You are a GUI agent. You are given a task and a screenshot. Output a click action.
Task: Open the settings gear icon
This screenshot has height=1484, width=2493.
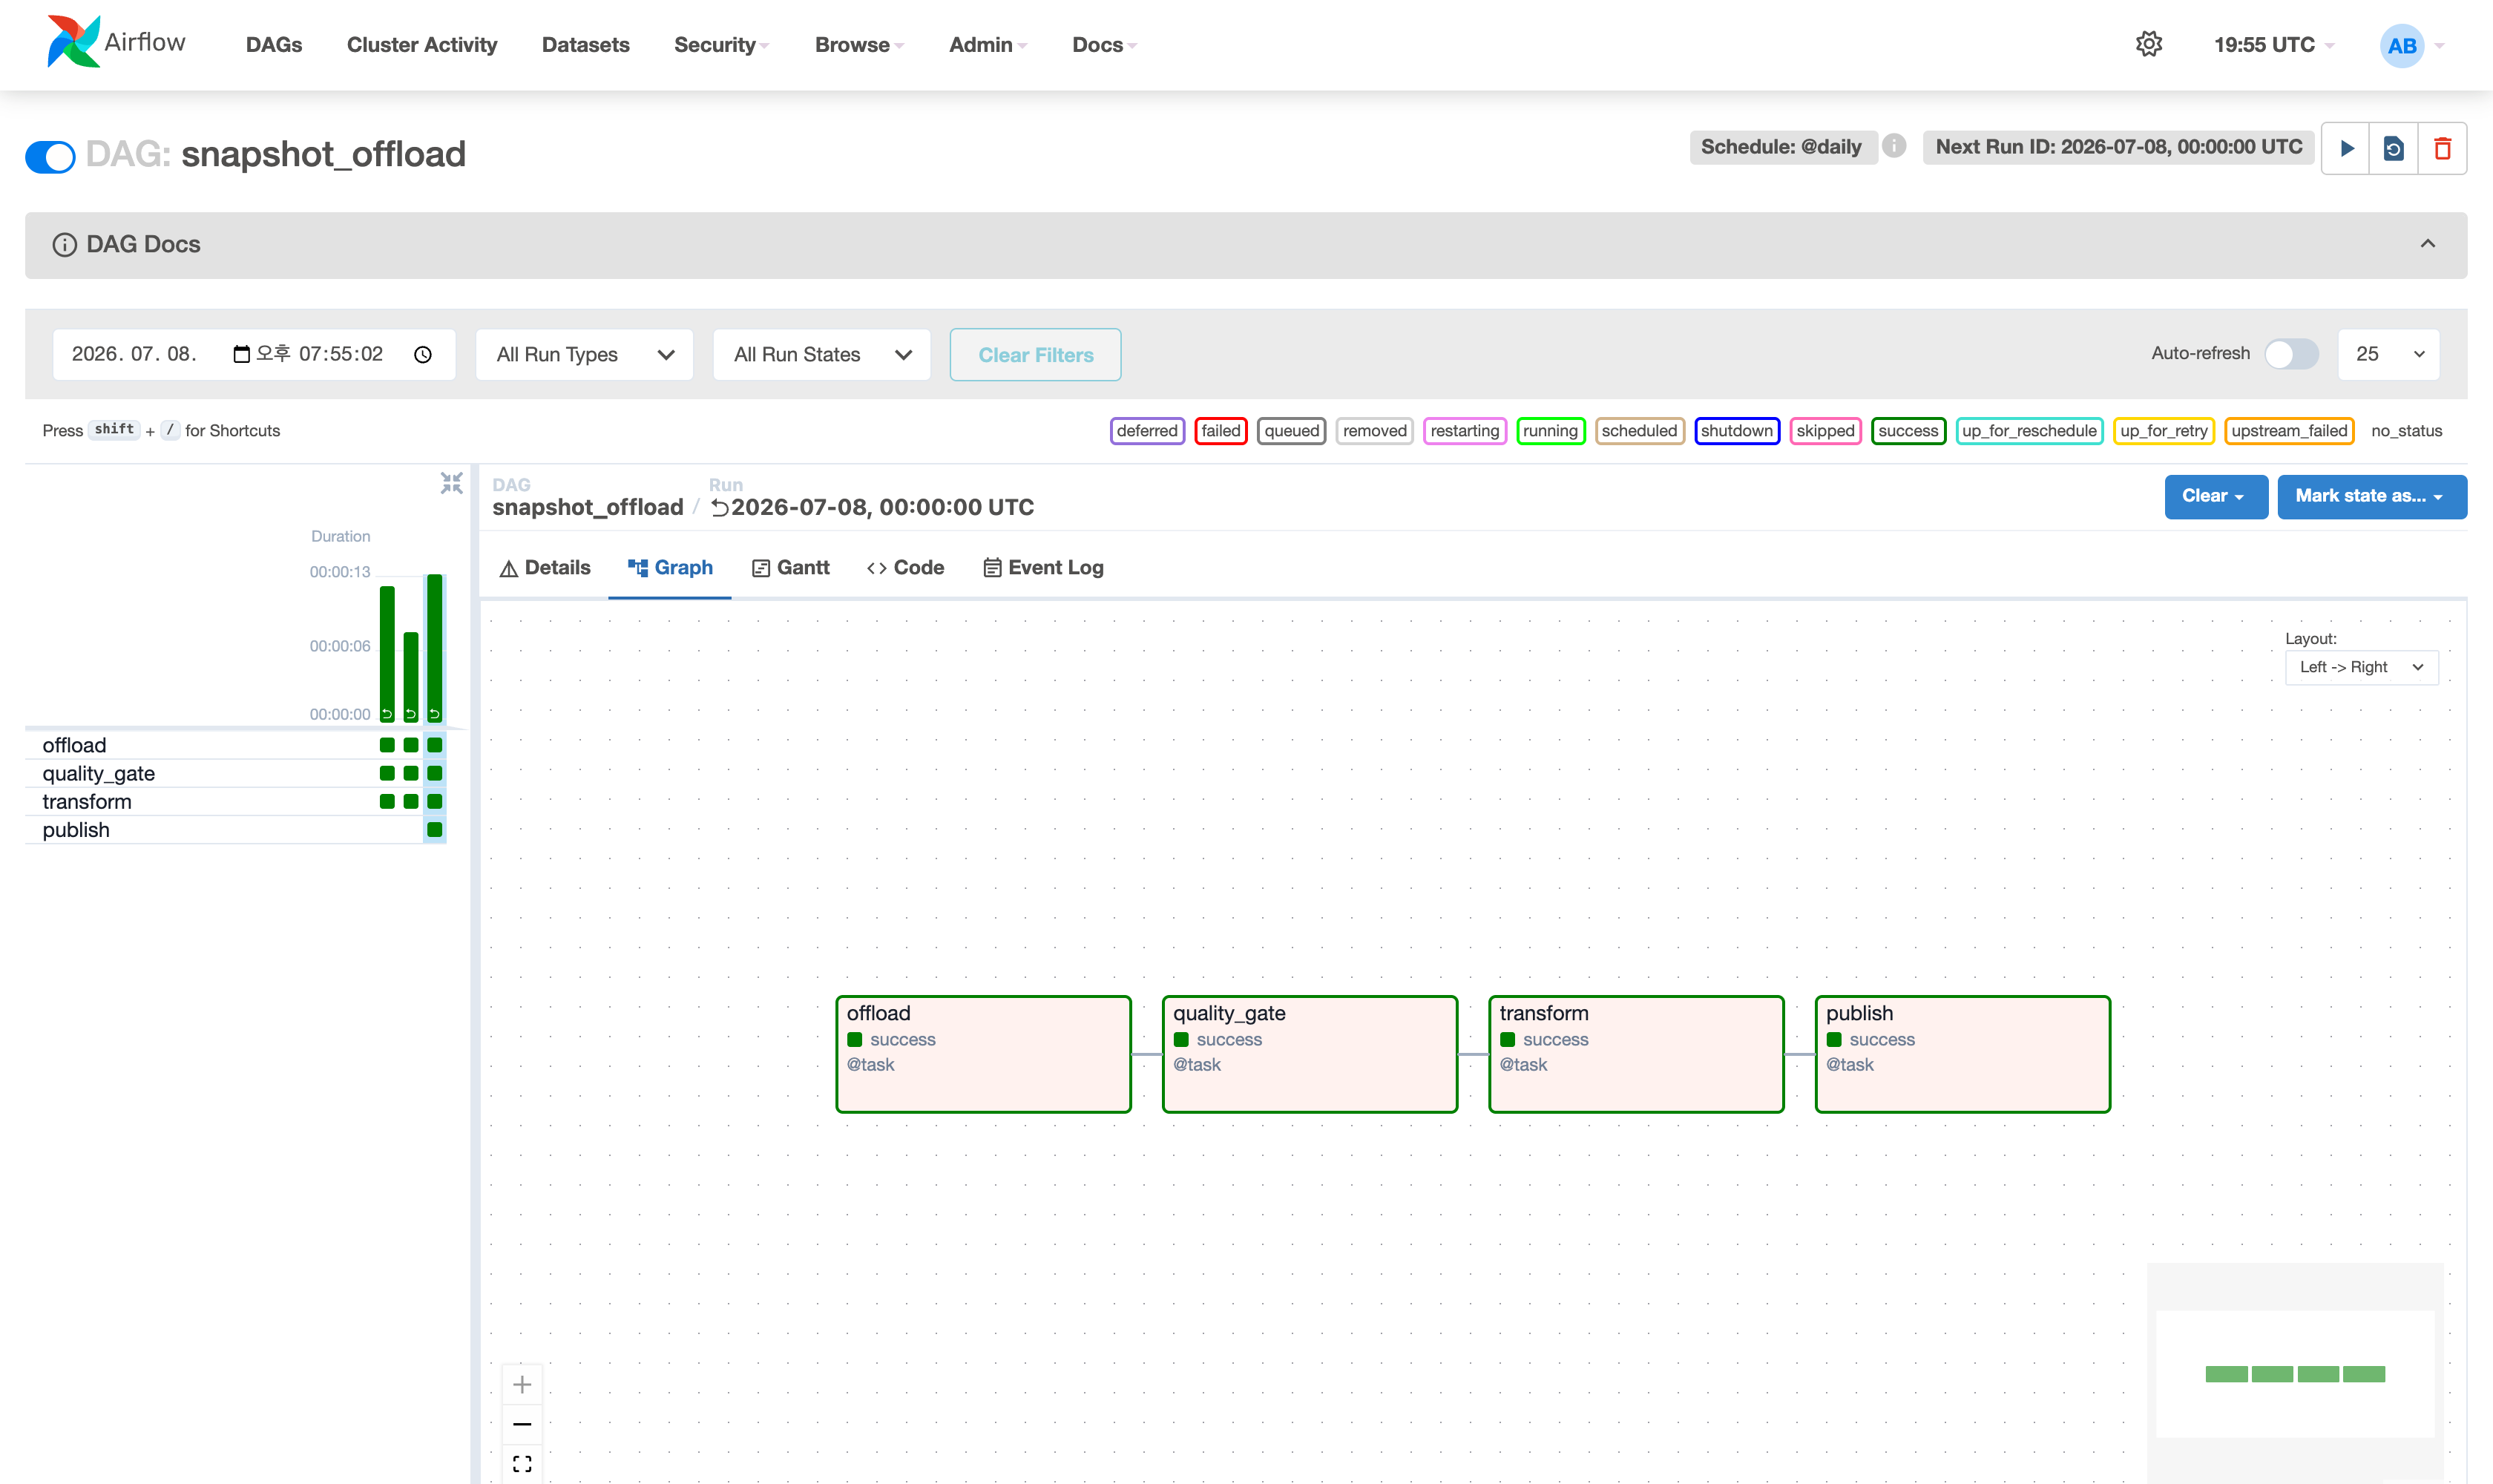[2149, 44]
